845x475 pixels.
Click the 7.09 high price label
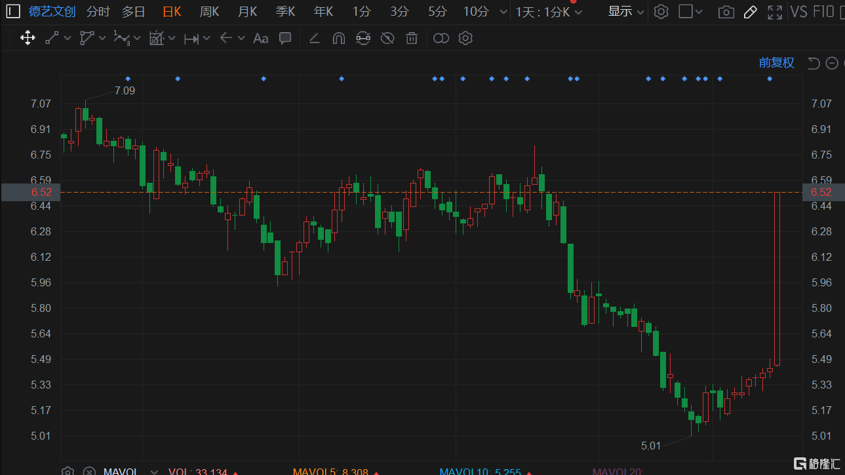tap(125, 90)
